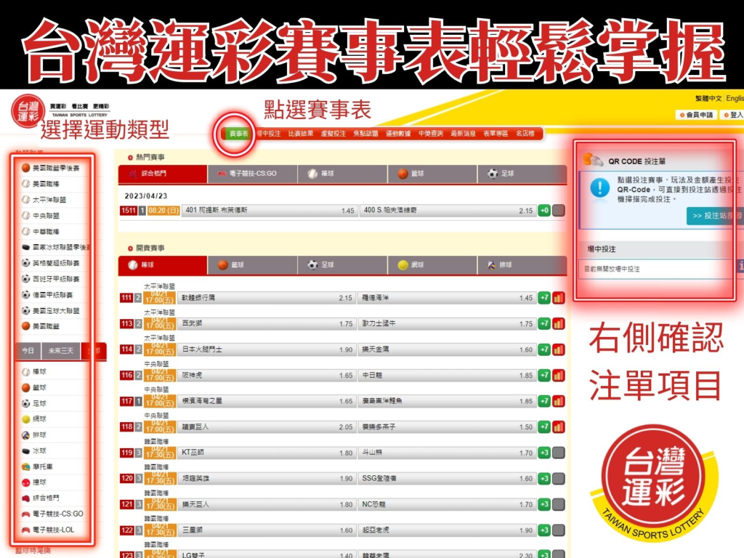Click 會員申請 button at top right
Screen dimensions: 744x558
click(697, 115)
